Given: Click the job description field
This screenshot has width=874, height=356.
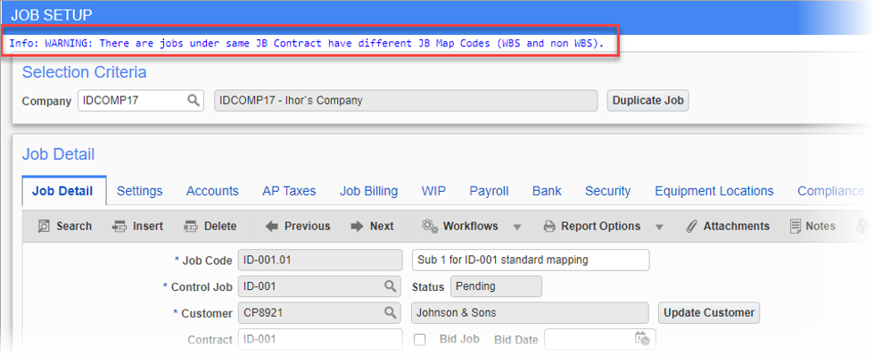Looking at the screenshot, I should [531, 260].
